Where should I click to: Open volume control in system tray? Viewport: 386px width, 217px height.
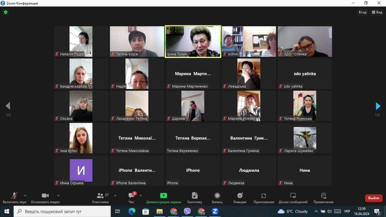click(x=329, y=211)
